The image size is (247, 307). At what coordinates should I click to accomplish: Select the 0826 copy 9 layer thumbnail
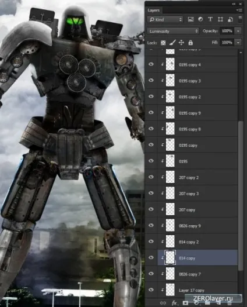pyautogui.click(x=170, y=225)
